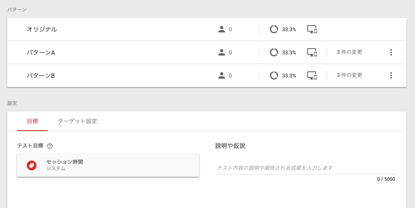Open device preview icon for パターンA
415x208 pixels.
click(312, 52)
